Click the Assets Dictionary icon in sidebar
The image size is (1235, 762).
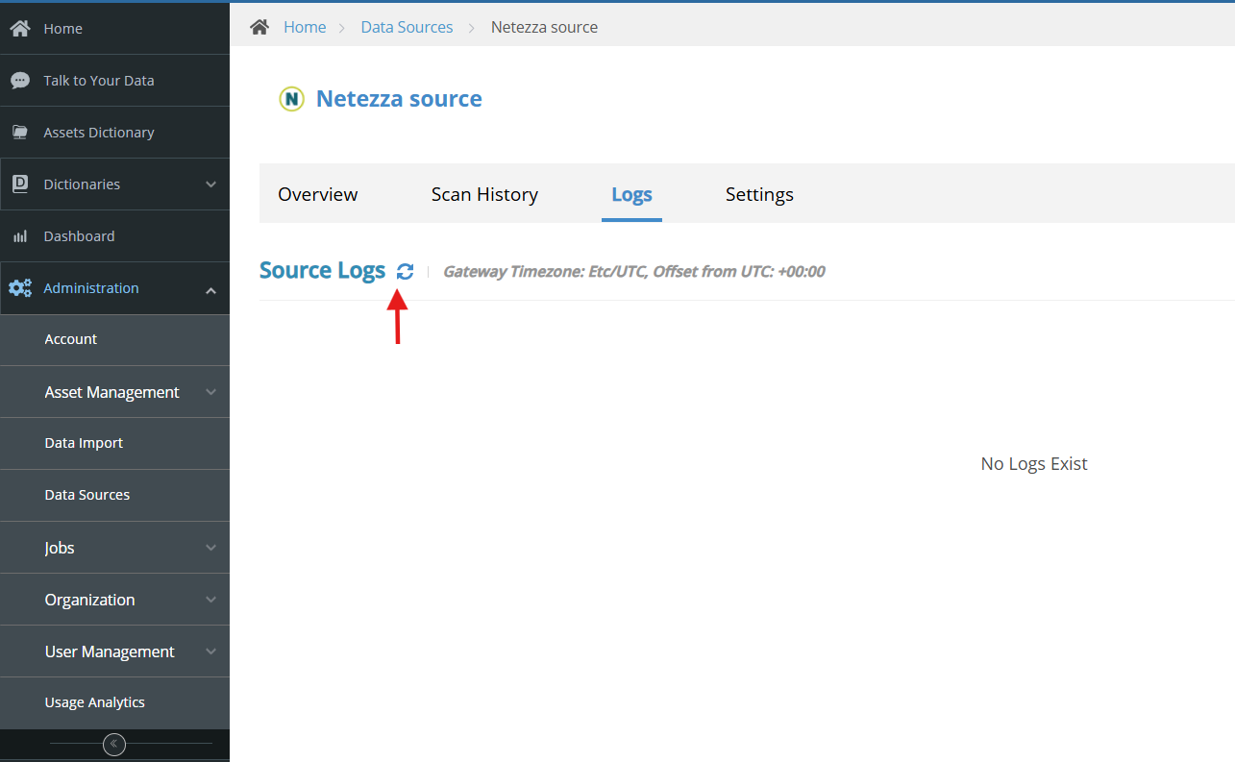coord(20,133)
